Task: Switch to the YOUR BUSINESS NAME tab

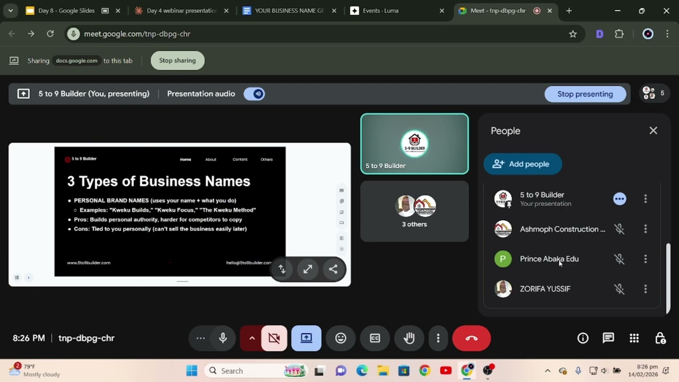Action: tap(289, 11)
